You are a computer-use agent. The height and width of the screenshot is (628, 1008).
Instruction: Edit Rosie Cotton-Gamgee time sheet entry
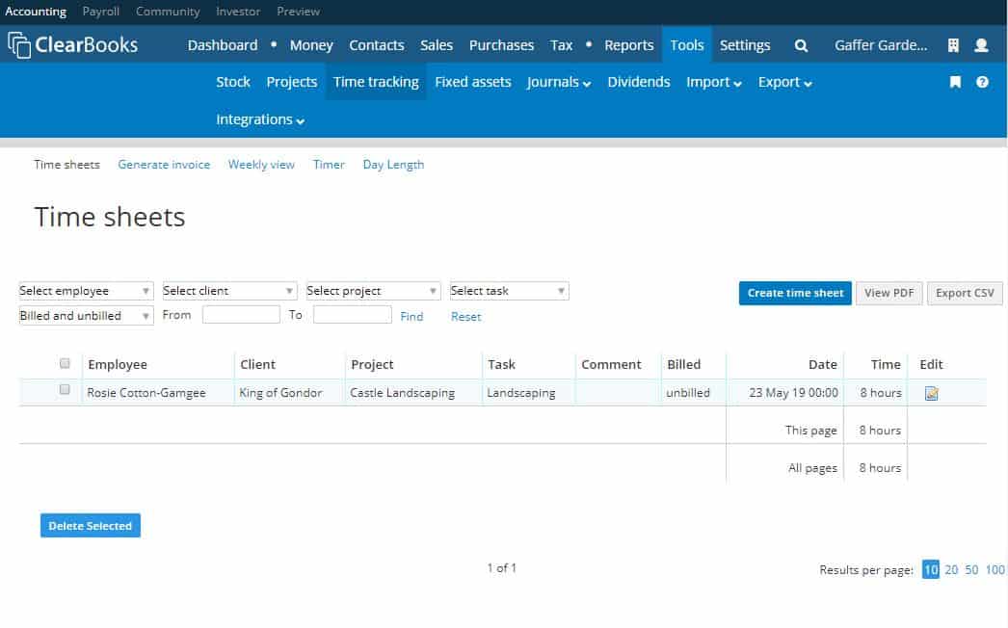coord(932,393)
